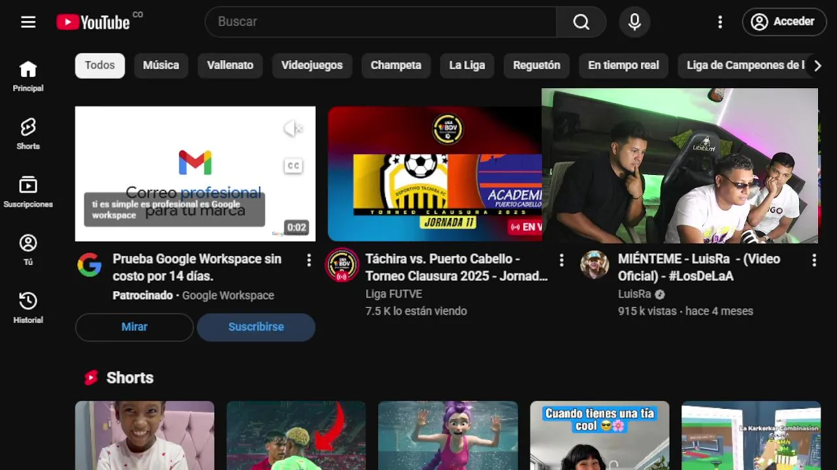Screen dimensions: 837x470
Task: Go to Principal home in sidebar
Action: tap(28, 76)
